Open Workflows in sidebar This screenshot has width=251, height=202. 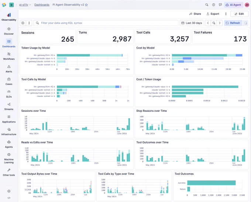tap(9, 56)
